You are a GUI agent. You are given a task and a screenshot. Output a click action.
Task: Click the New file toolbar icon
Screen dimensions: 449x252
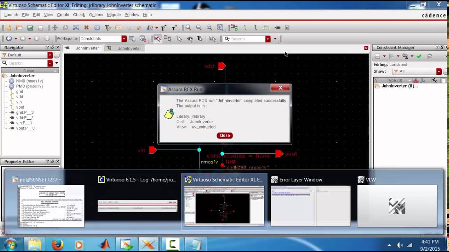click(x=9, y=28)
